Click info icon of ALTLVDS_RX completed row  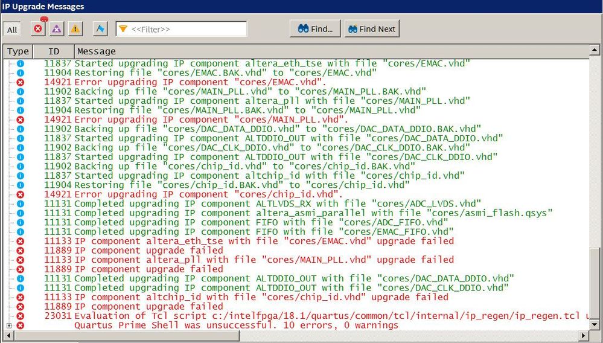click(21, 204)
